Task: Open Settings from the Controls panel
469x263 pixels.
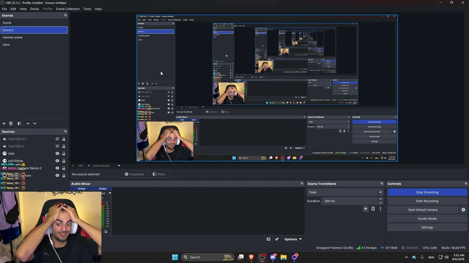Action: pos(427,227)
